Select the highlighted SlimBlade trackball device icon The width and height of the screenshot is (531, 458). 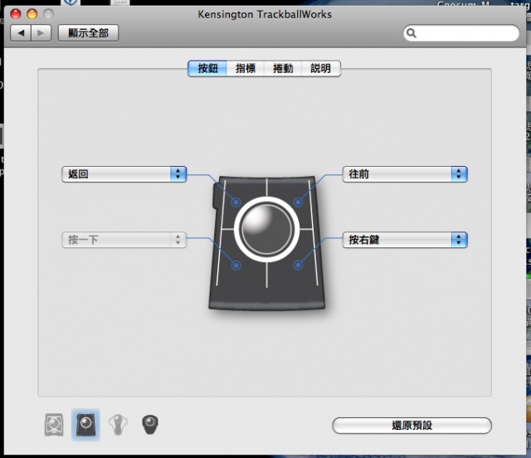[x=85, y=425]
